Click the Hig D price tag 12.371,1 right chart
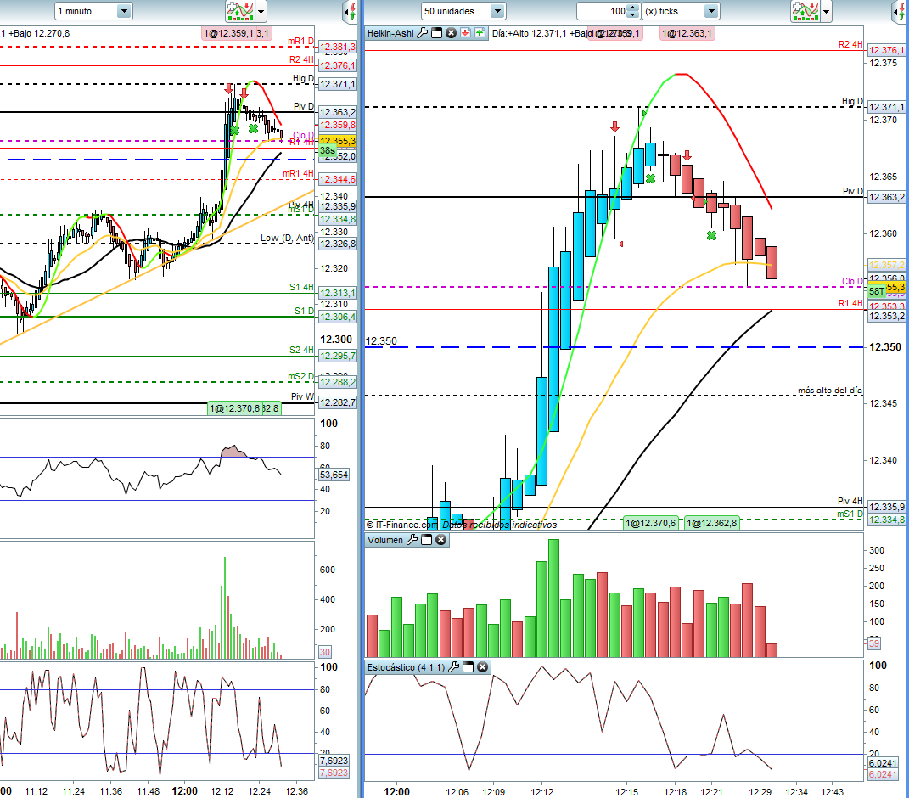 (886, 107)
